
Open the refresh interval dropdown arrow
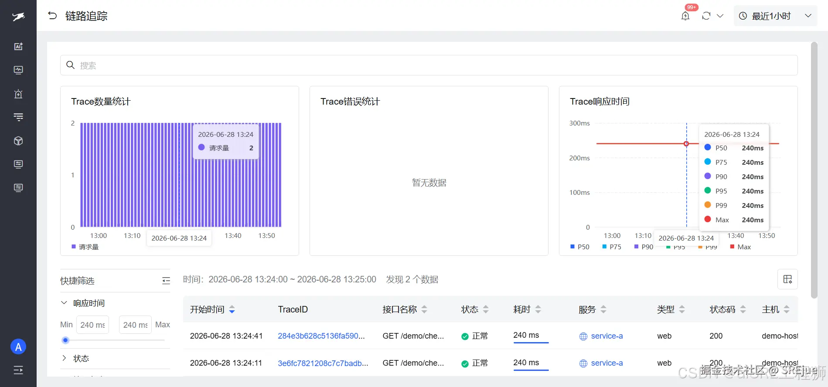click(x=720, y=16)
